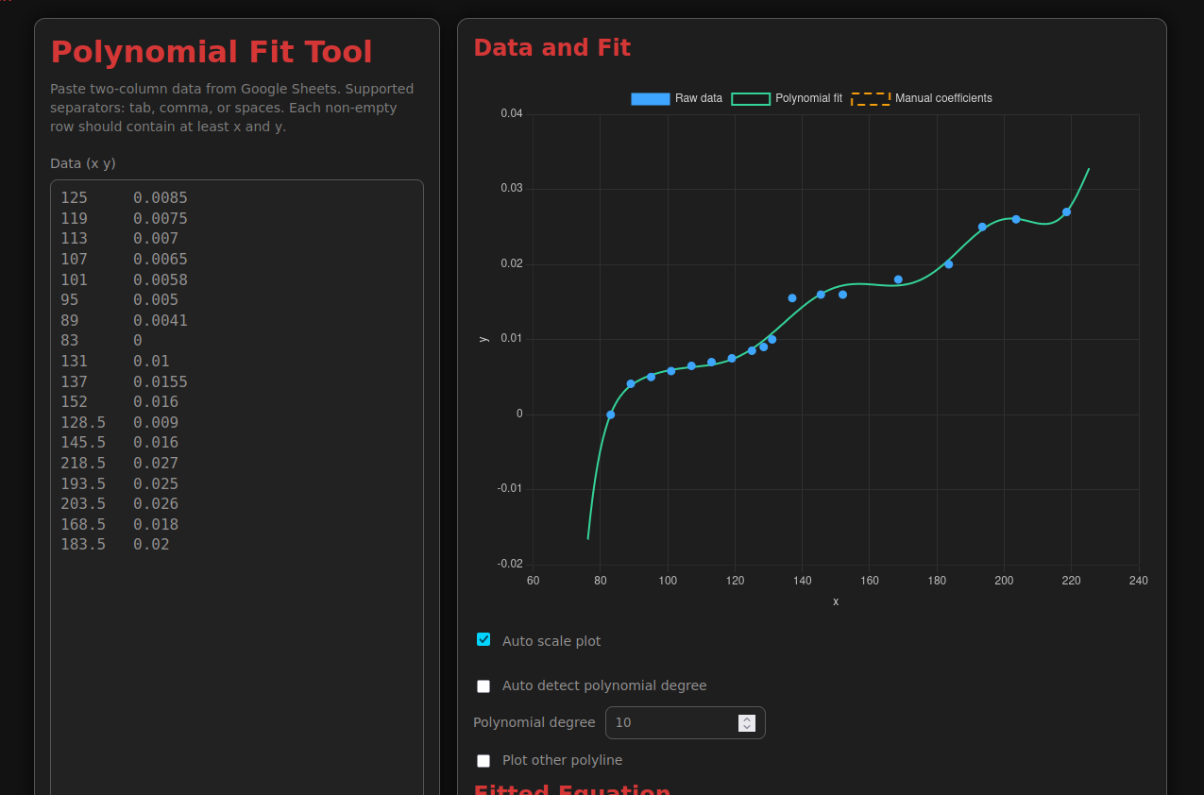This screenshot has height=795, width=1204.
Task: Disable the Auto scale plot checkbox
Action: [483, 640]
